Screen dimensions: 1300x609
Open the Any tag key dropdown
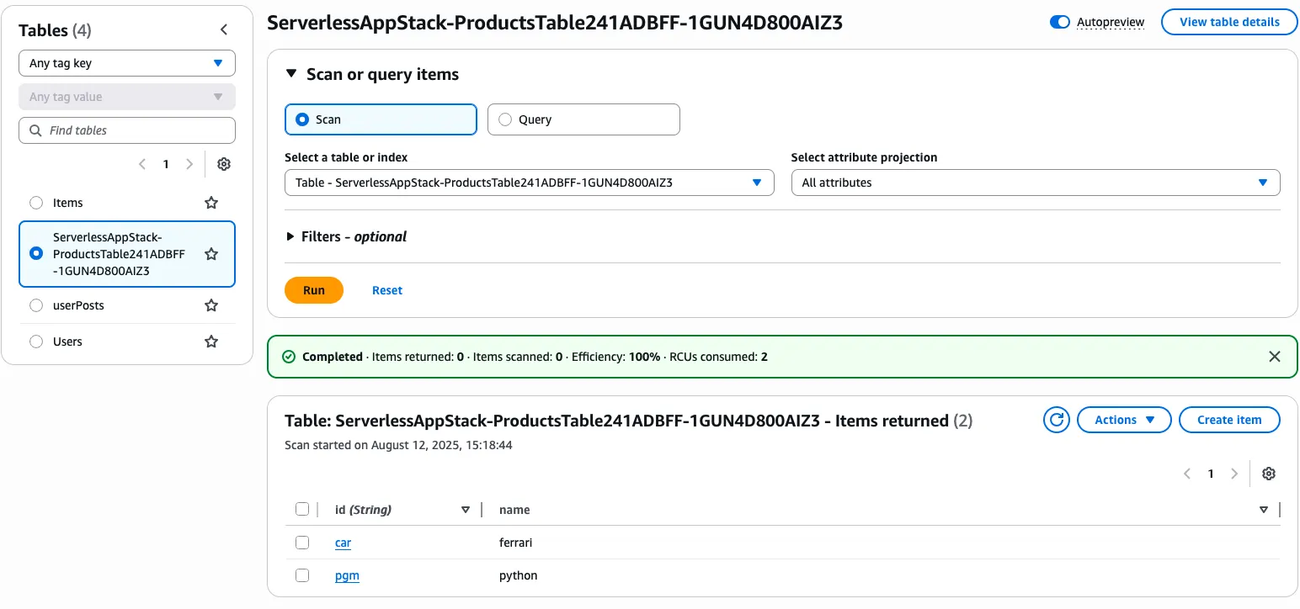point(127,63)
